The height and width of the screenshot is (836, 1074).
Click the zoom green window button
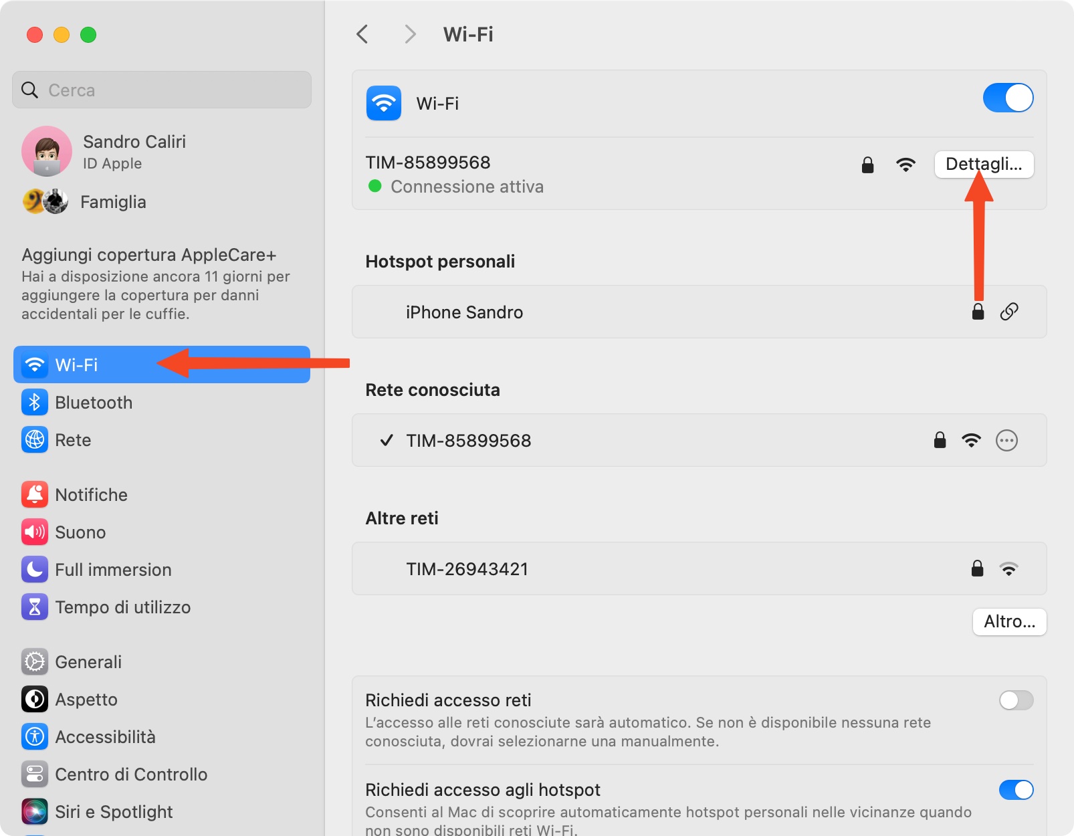click(x=88, y=34)
